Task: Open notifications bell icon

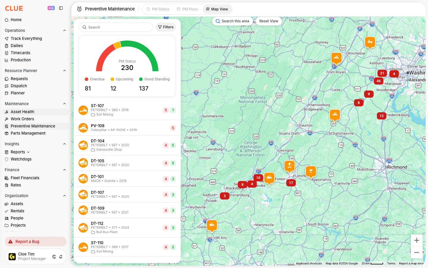Action: click(x=61, y=257)
